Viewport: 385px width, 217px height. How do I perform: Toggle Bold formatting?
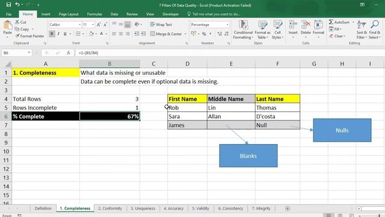tap(52, 34)
